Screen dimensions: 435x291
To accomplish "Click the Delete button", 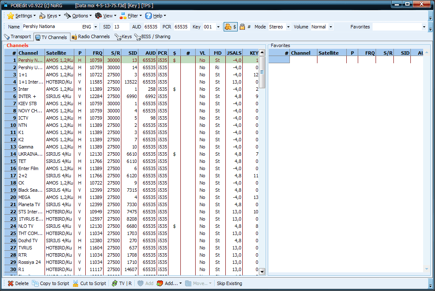I will 18,283.
